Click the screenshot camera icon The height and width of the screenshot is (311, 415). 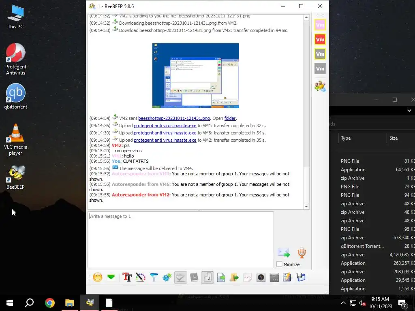pos(261,277)
